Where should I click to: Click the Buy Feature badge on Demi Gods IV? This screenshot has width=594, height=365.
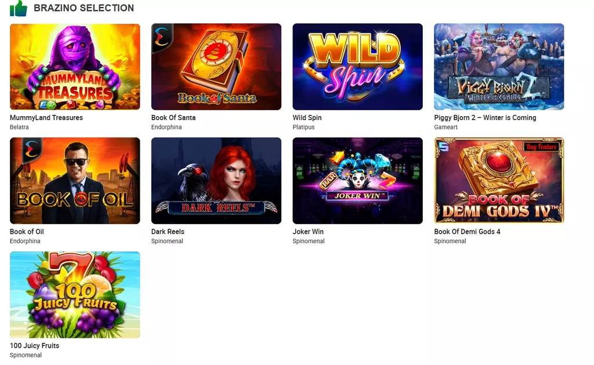click(x=541, y=147)
